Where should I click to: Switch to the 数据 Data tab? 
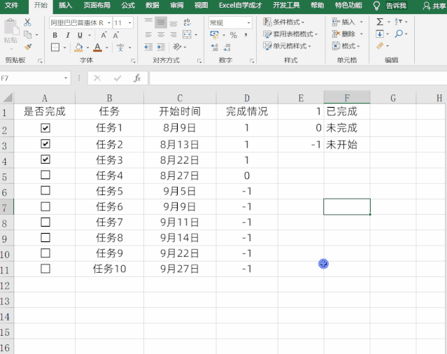pos(152,6)
